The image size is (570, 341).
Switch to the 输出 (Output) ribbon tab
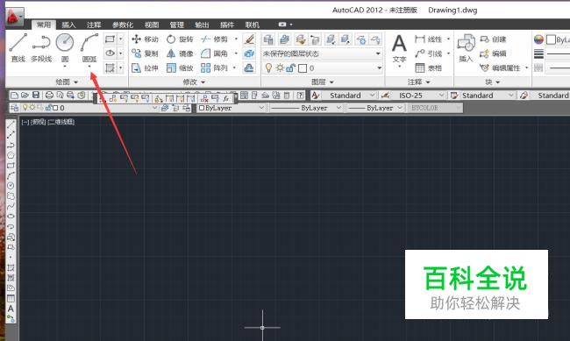(202, 25)
